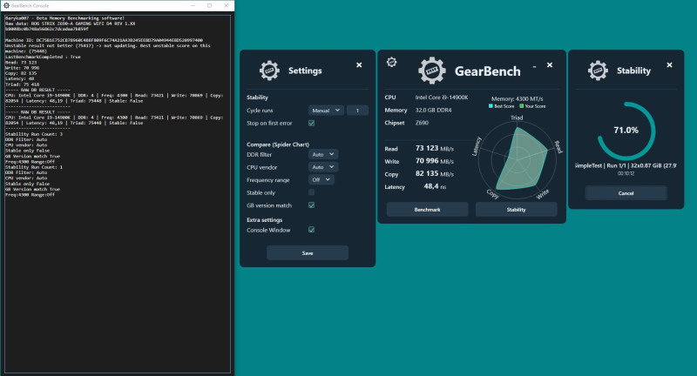This screenshot has width=697, height=376.
Task: Click the Memory: 4300 MT/s label
Action: coord(517,98)
